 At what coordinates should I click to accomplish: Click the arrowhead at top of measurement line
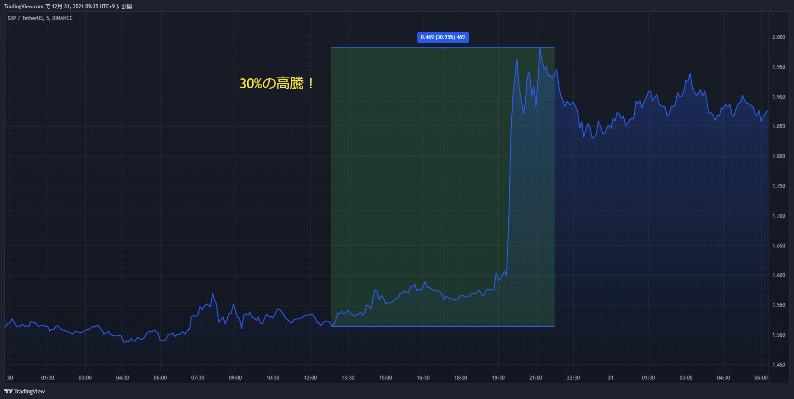click(443, 48)
